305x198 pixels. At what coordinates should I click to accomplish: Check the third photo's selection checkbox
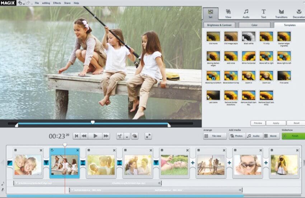pyautogui.click(x=89, y=150)
